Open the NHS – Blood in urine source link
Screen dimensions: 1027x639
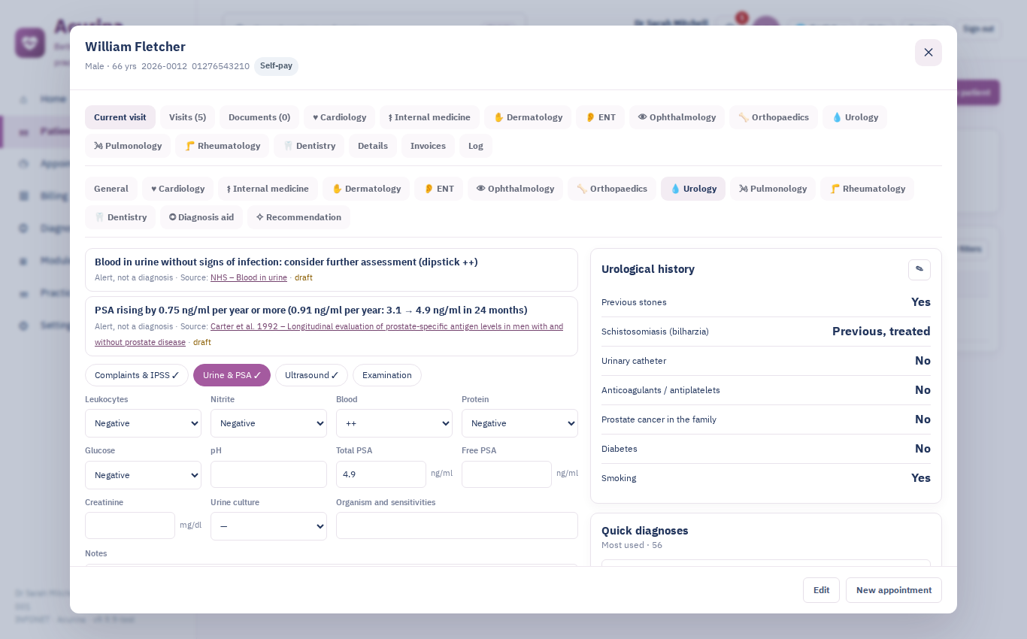tap(249, 277)
